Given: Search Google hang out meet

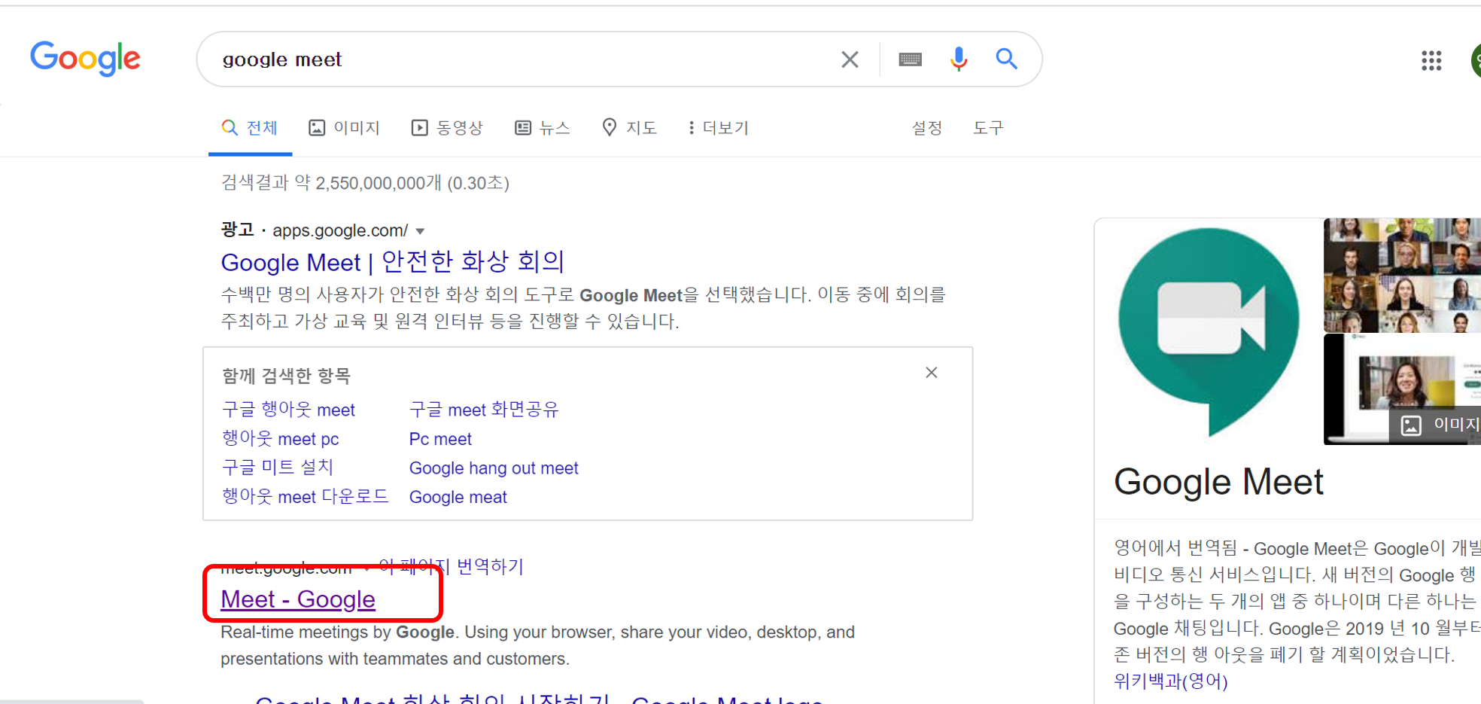Looking at the screenshot, I should (x=494, y=468).
